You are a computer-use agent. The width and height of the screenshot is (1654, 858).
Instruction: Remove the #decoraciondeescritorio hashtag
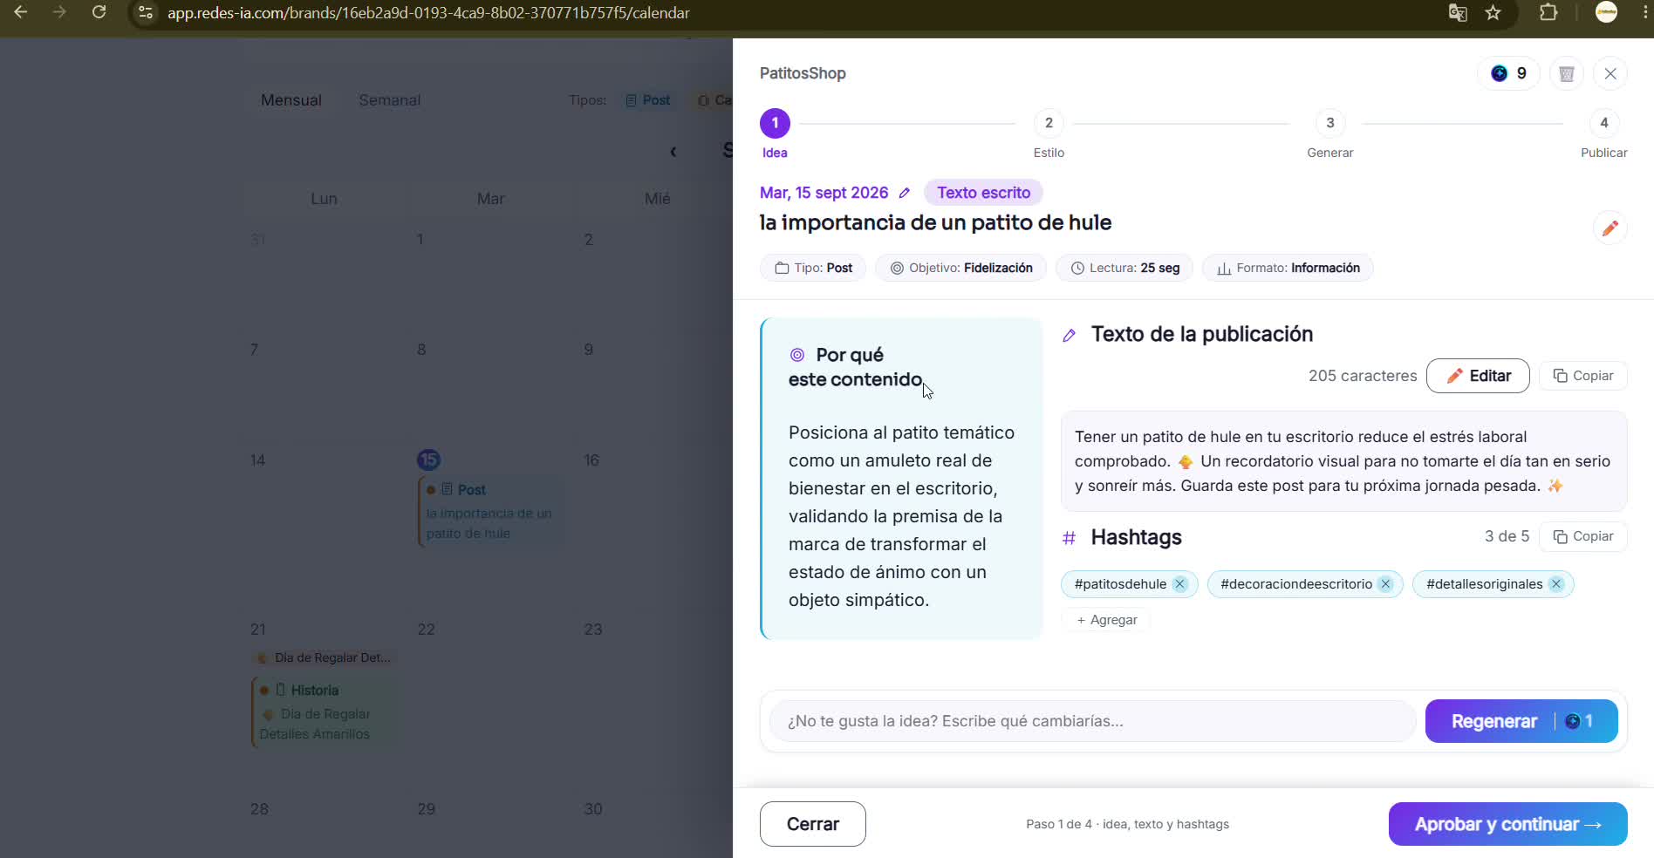point(1385,584)
